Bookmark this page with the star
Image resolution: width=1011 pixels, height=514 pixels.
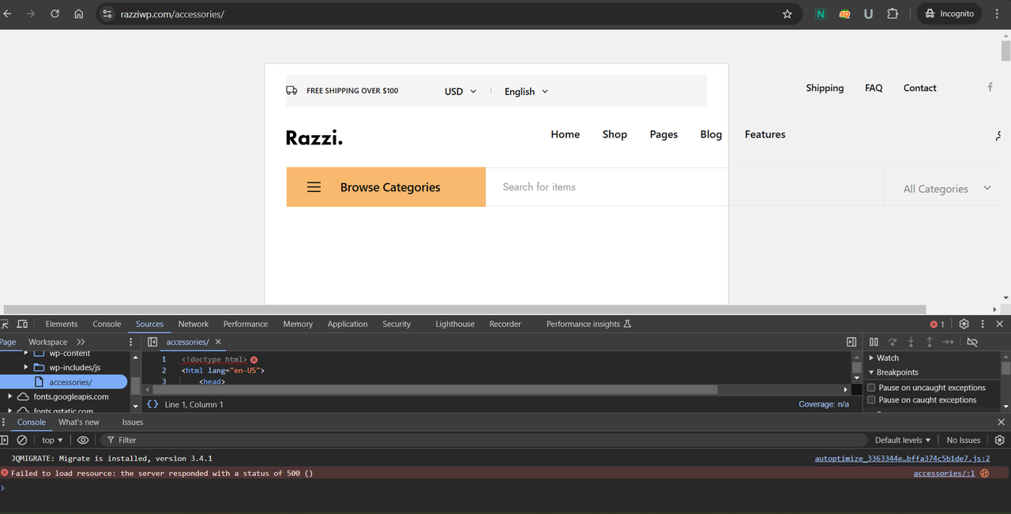(787, 14)
